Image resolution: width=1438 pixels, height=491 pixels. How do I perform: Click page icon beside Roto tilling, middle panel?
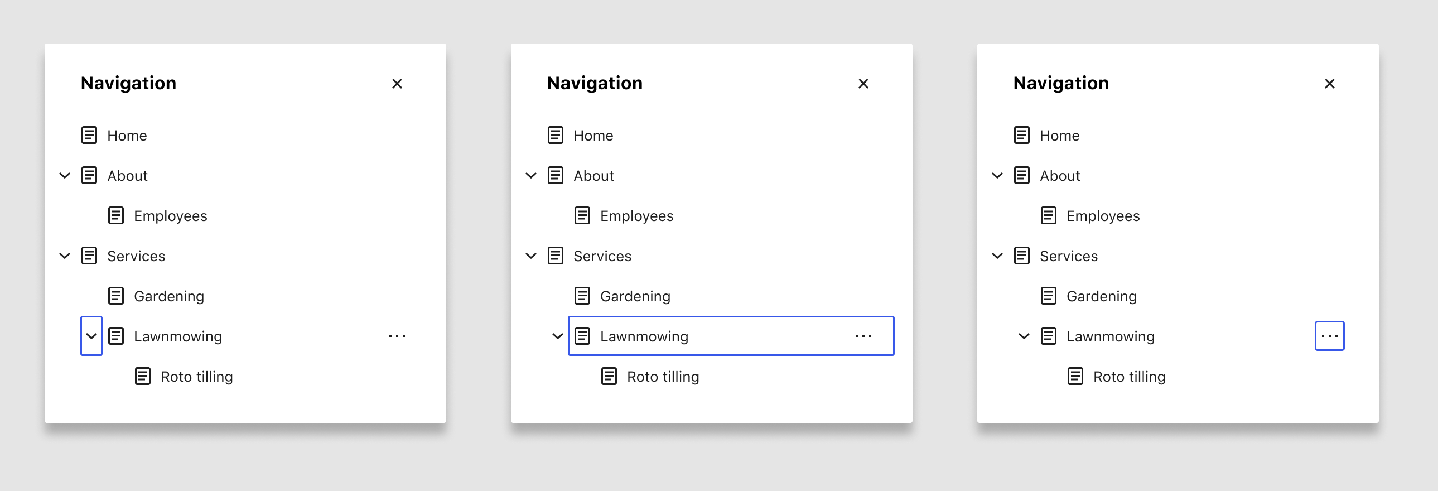(609, 377)
